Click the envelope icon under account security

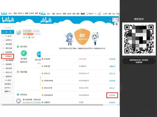(x=19, y=100)
